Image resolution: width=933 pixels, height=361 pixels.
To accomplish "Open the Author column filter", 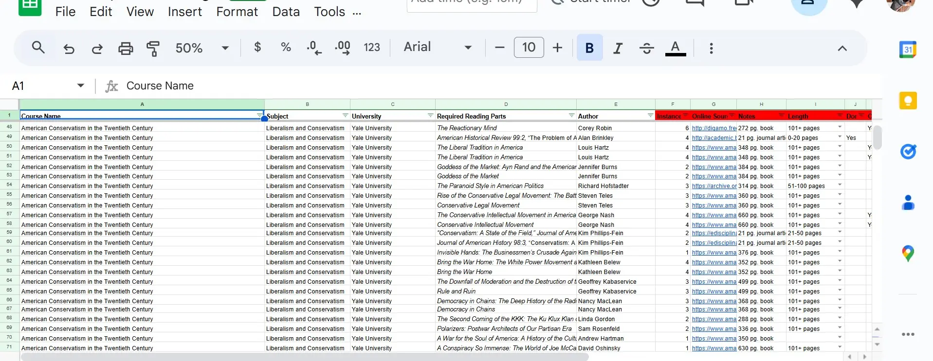I will click(x=650, y=115).
